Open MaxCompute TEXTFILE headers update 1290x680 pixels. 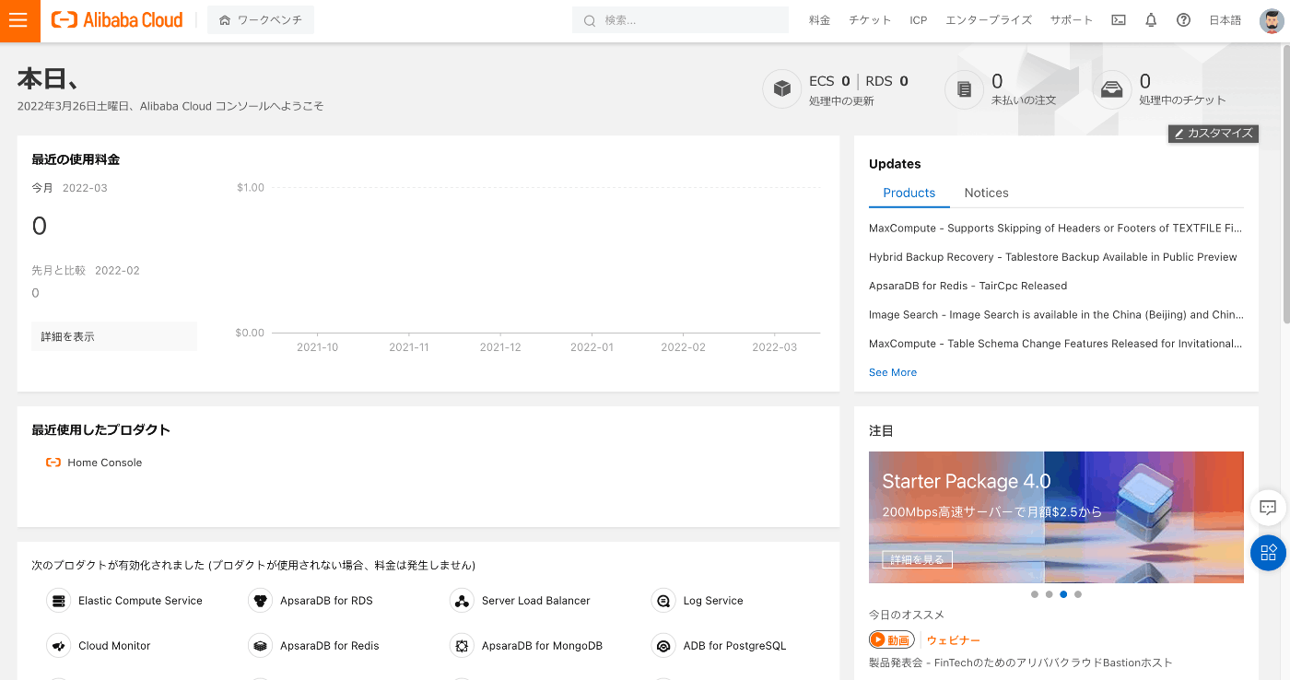click(x=1056, y=228)
